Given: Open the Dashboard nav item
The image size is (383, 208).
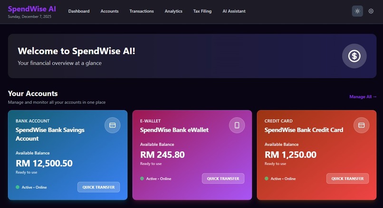Looking at the screenshot, I should coord(79,11).
